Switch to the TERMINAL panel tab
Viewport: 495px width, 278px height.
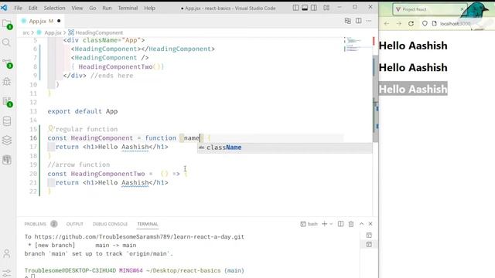coord(148,224)
